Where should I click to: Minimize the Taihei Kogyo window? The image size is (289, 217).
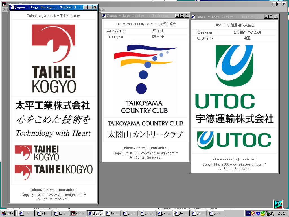(x=85, y=7)
